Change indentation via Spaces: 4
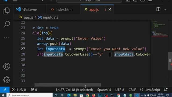This screenshot has width=172, height=97. click(104, 90)
